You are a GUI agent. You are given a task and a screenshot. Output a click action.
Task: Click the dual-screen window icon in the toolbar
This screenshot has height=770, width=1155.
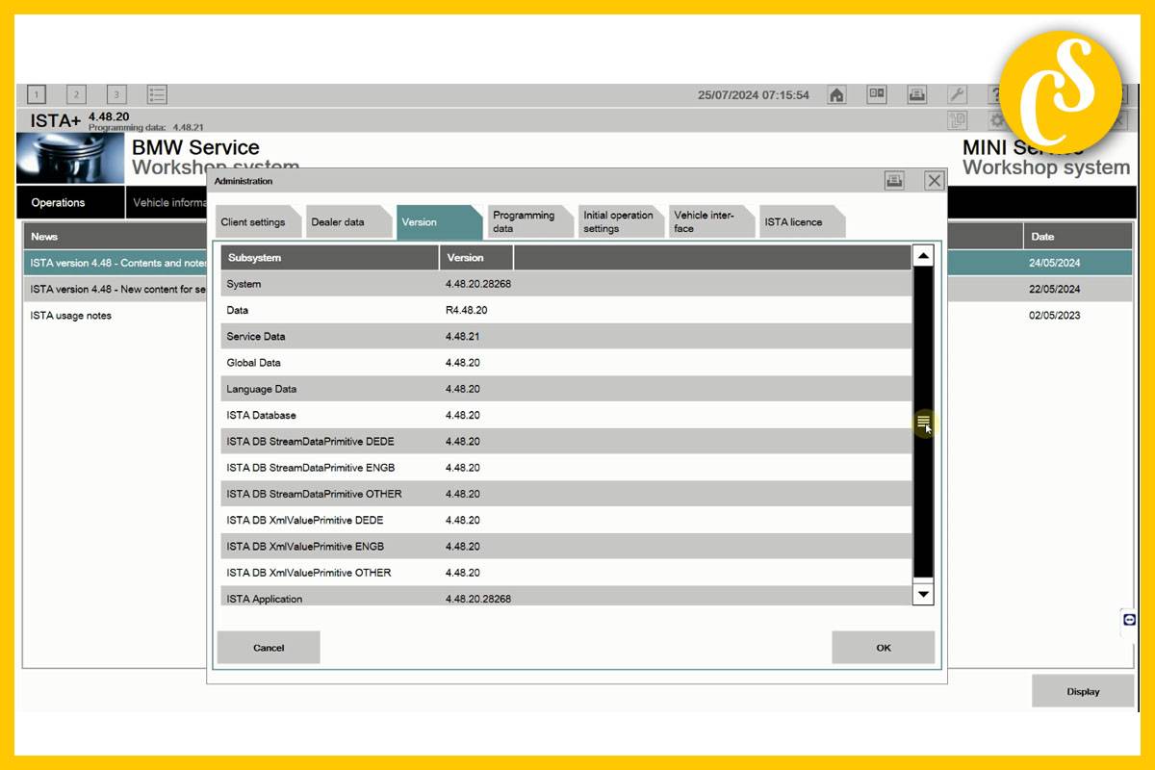tap(877, 94)
